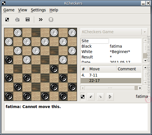Save the game using floppy disk icon
152x135 pixels.
pyautogui.click(x=27, y=20)
